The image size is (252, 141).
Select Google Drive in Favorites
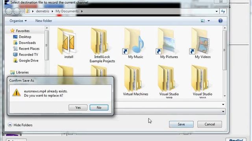tap(29, 60)
